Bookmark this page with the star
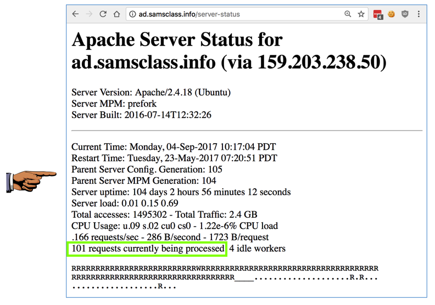The width and height of the screenshot is (435, 305). click(361, 14)
